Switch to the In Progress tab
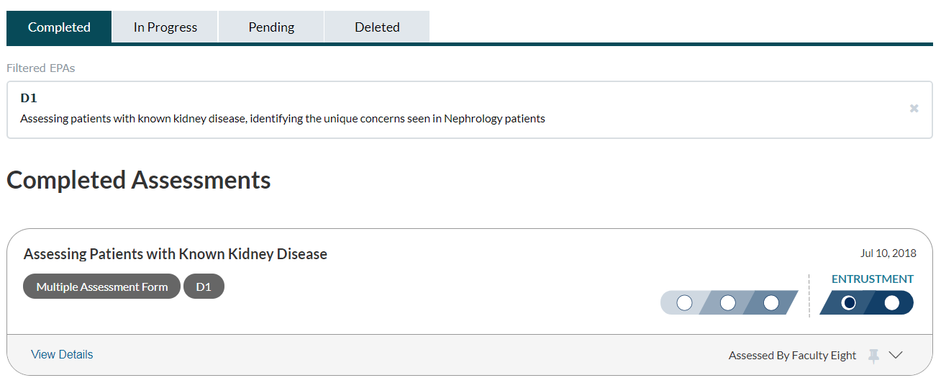This screenshot has height=383, width=941. [x=165, y=27]
